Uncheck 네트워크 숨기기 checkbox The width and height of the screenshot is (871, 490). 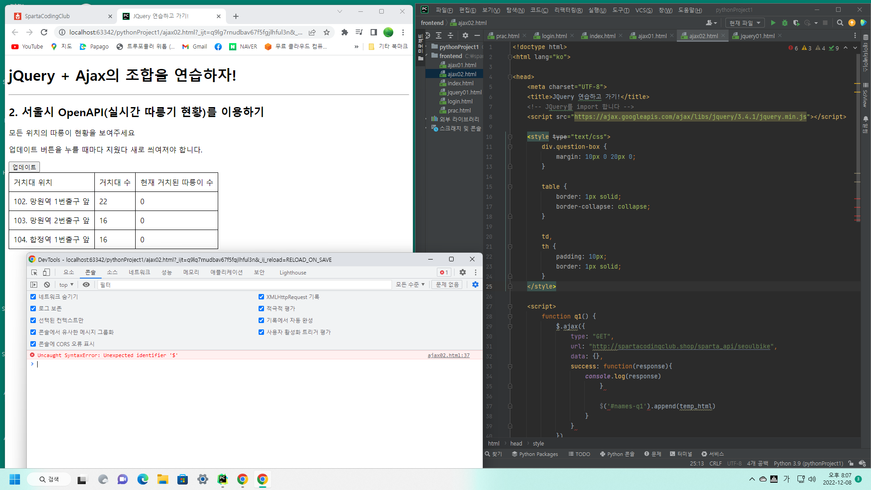pyautogui.click(x=33, y=297)
